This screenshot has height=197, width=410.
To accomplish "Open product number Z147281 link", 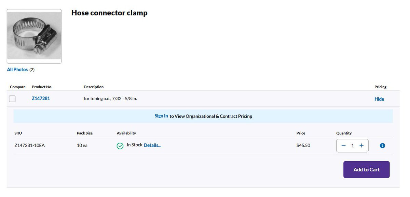I will [x=41, y=98].
